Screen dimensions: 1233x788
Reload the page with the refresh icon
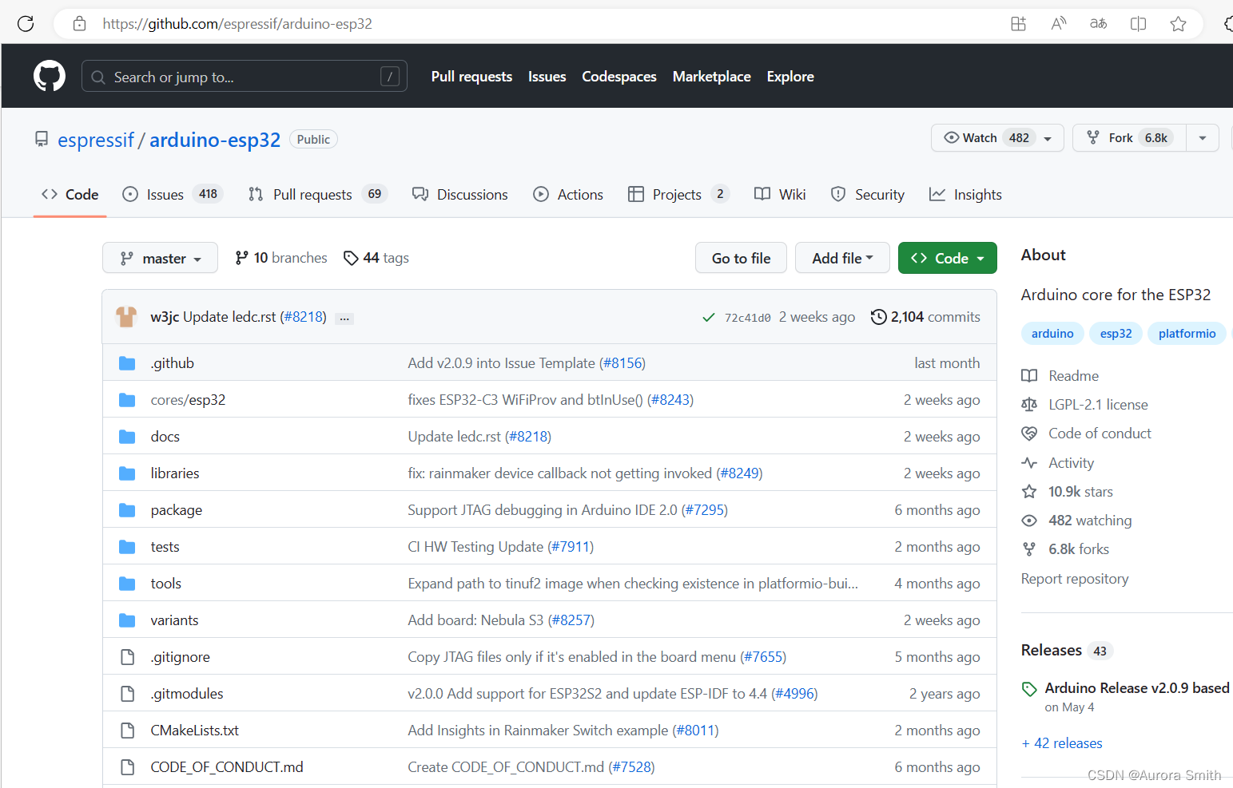point(26,24)
